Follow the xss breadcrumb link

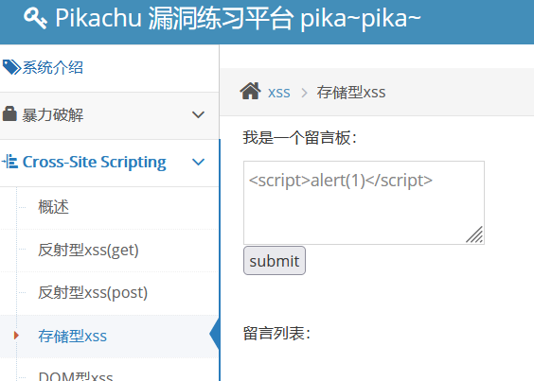click(x=279, y=93)
